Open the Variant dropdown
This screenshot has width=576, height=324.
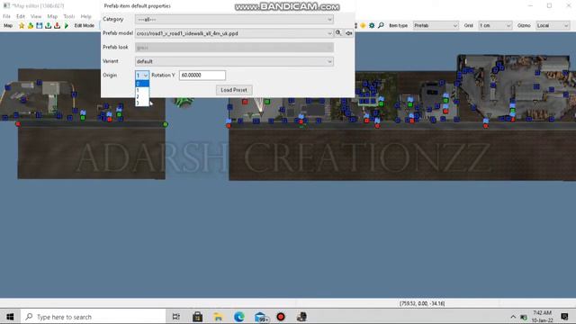tap(234, 61)
